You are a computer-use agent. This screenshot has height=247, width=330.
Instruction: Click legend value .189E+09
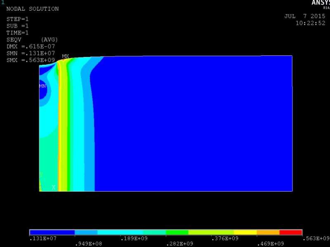point(134,238)
